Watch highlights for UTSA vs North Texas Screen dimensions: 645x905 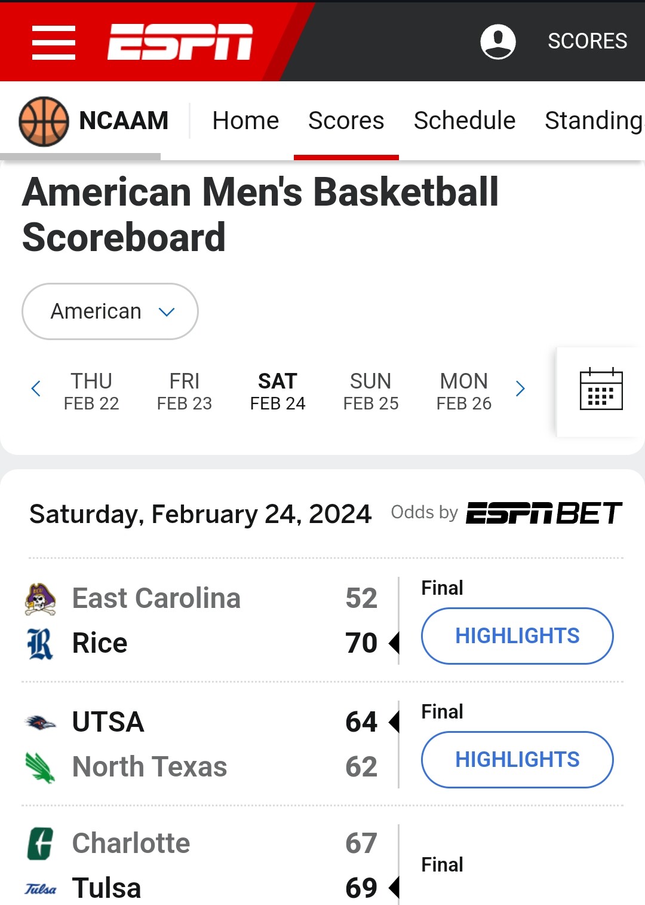(517, 760)
